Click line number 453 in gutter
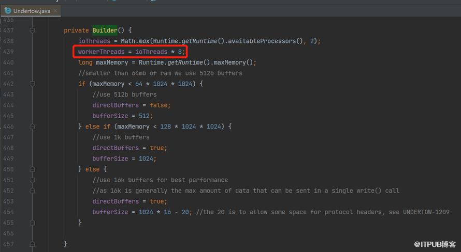 pos(8,201)
